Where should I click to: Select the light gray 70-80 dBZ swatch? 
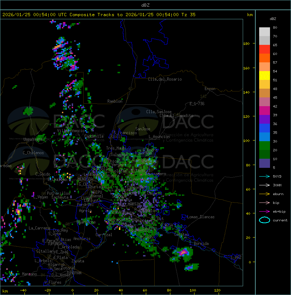pyautogui.click(x=264, y=32)
